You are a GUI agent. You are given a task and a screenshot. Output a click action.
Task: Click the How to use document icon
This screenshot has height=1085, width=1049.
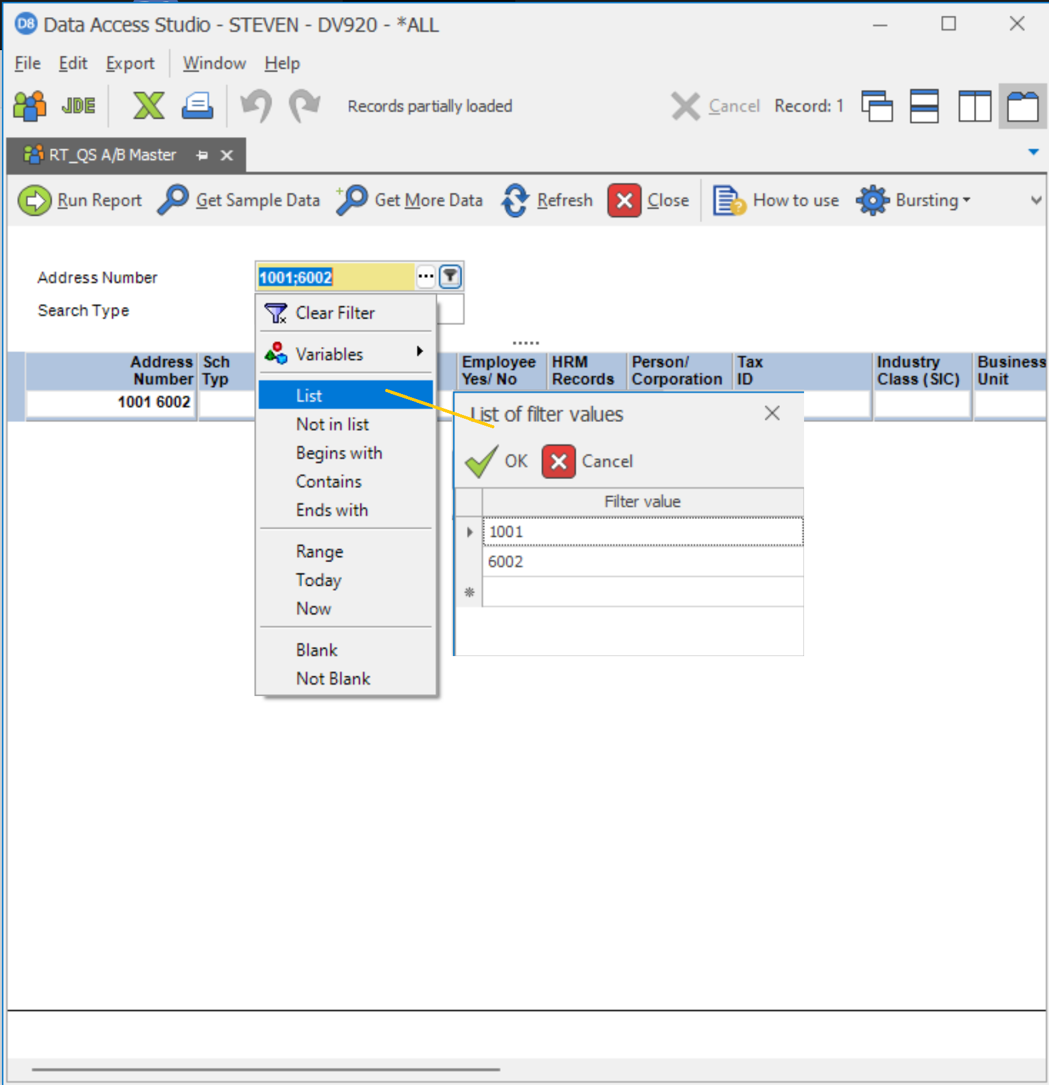729,201
